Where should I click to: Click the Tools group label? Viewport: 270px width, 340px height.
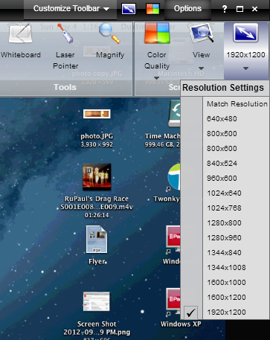65,87
